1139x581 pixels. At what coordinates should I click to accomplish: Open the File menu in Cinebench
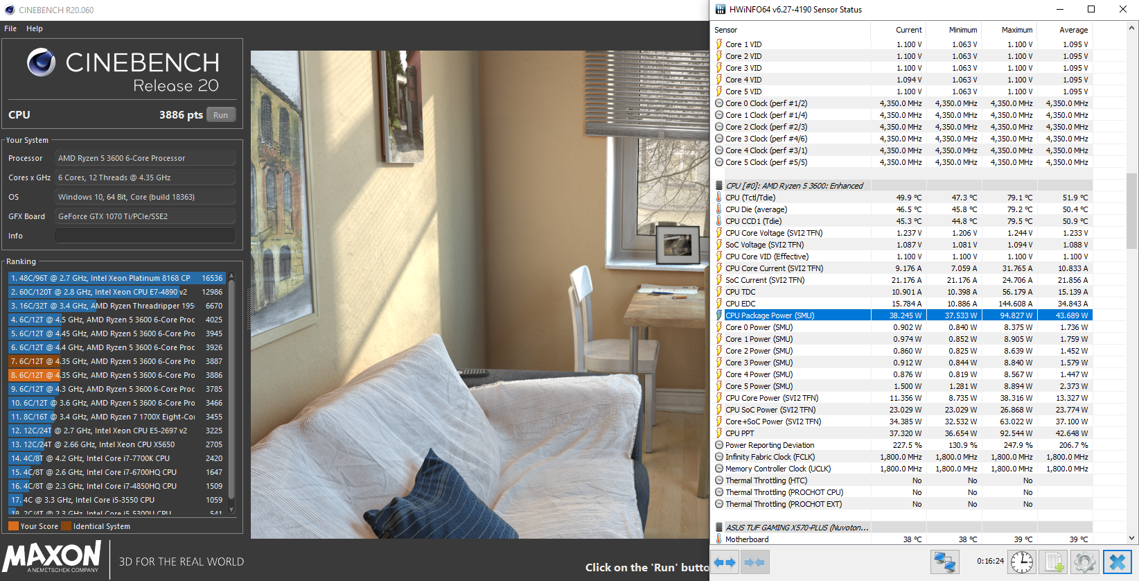tap(10, 28)
